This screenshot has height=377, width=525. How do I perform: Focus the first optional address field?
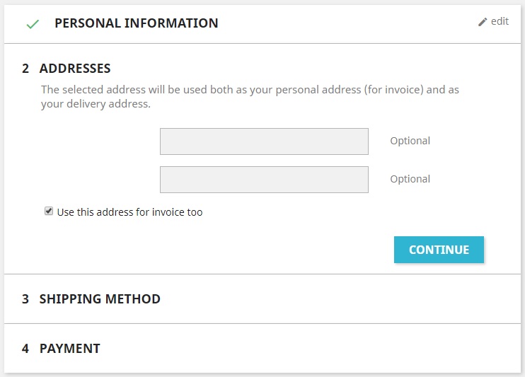(264, 141)
